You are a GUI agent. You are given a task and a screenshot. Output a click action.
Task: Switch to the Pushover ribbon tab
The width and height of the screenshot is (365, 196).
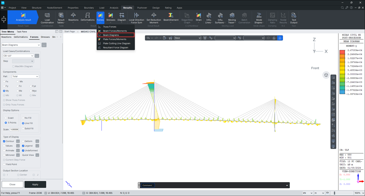(x=142, y=8)
